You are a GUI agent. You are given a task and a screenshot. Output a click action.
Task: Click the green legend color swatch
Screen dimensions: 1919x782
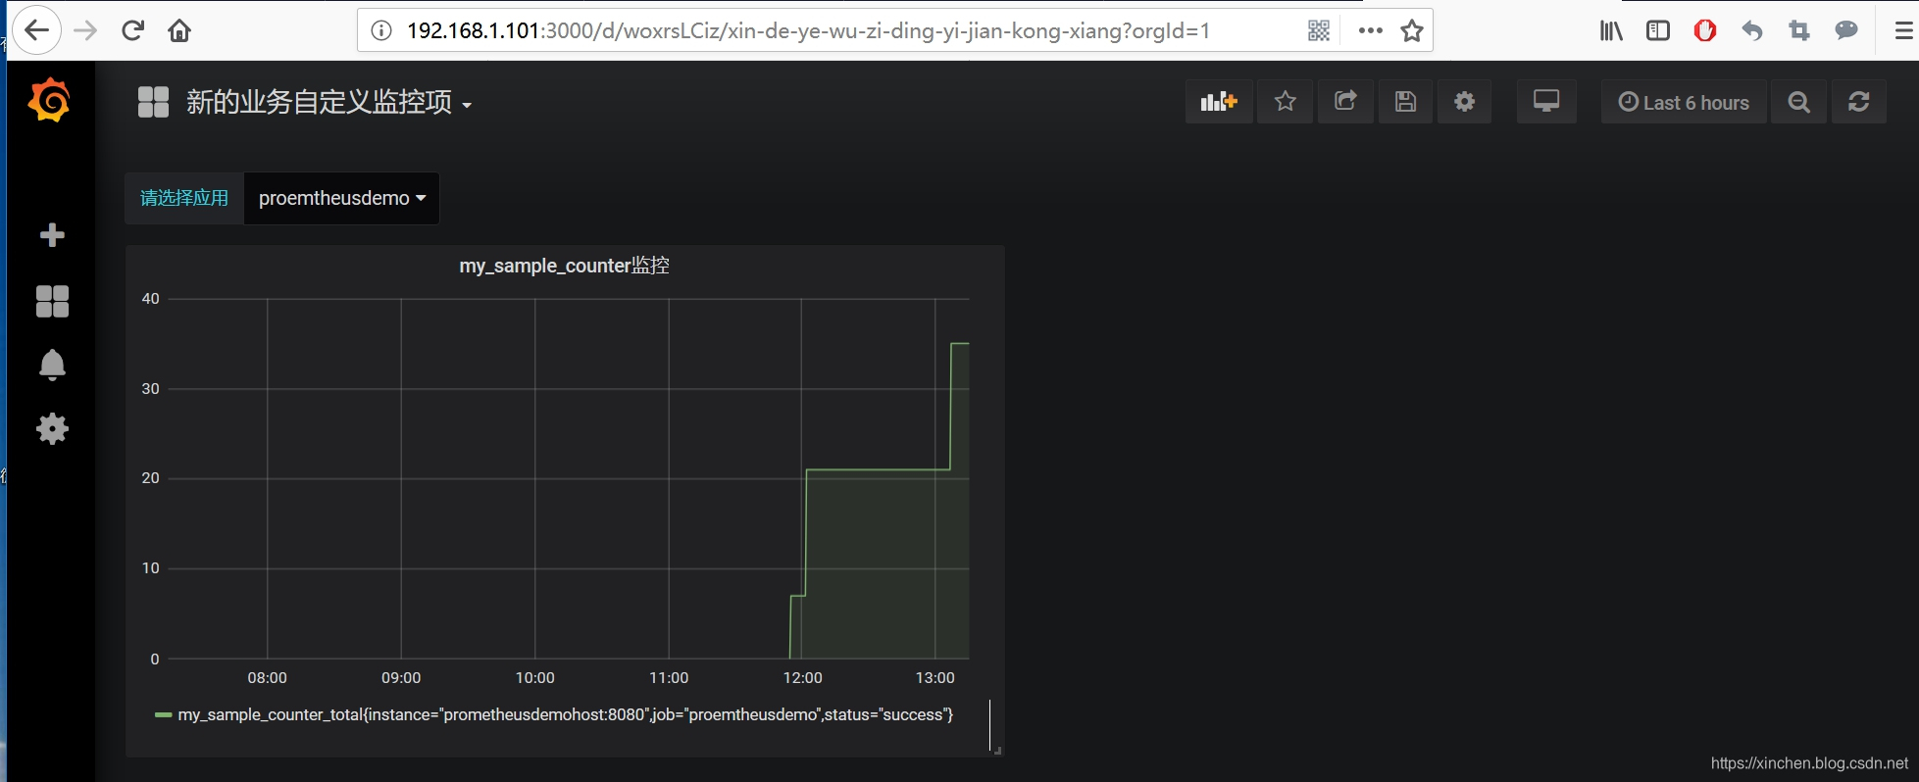coord(164,714)
